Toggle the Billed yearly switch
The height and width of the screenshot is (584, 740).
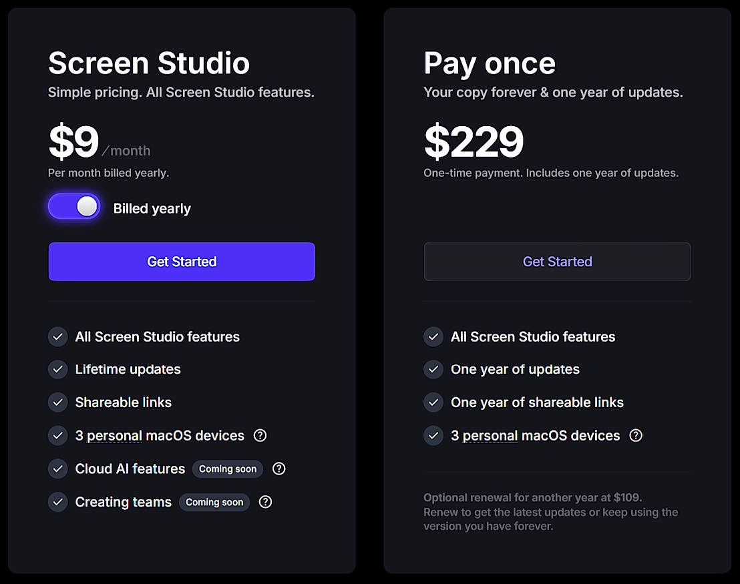74,207
